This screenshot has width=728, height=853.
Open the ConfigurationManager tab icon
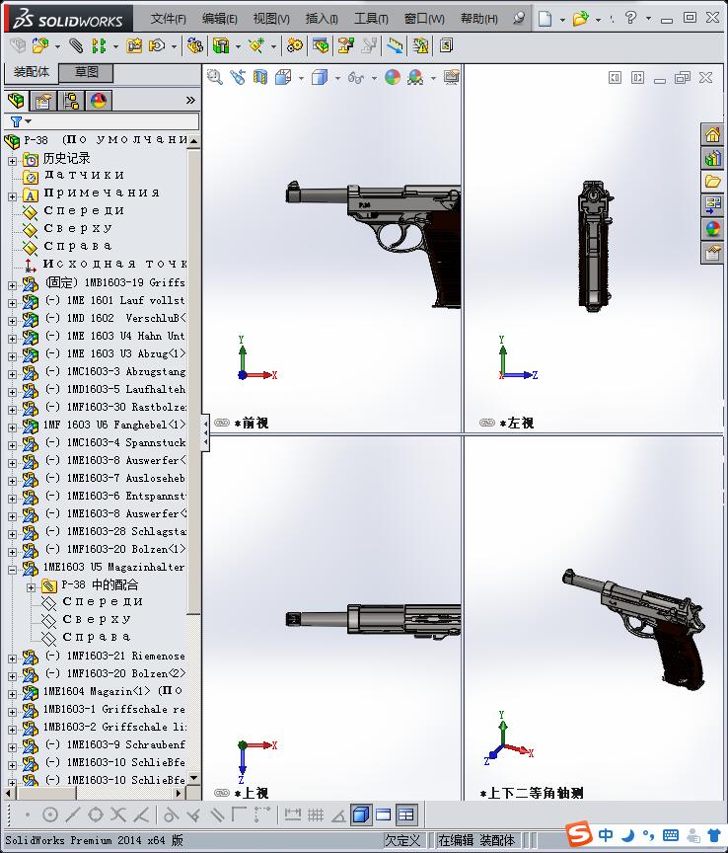click(71, 101)
